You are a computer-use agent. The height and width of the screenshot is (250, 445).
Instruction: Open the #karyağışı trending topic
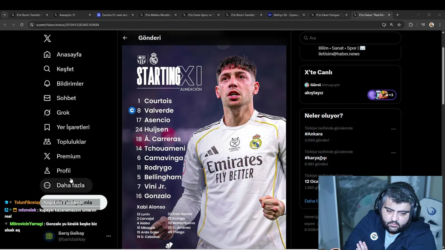click(315, 158)
